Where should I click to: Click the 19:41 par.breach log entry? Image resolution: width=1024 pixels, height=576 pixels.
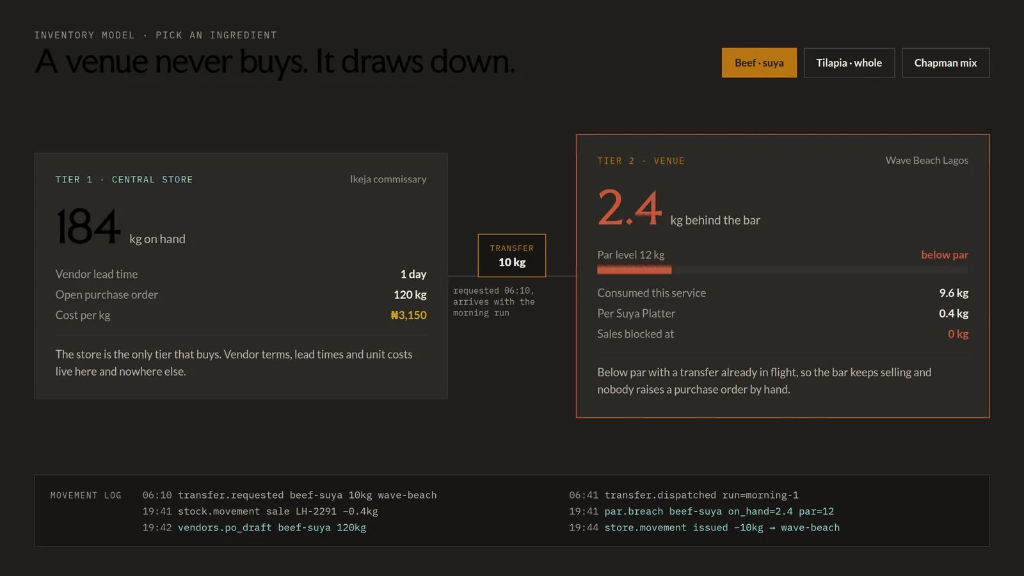tap(701, 511)
